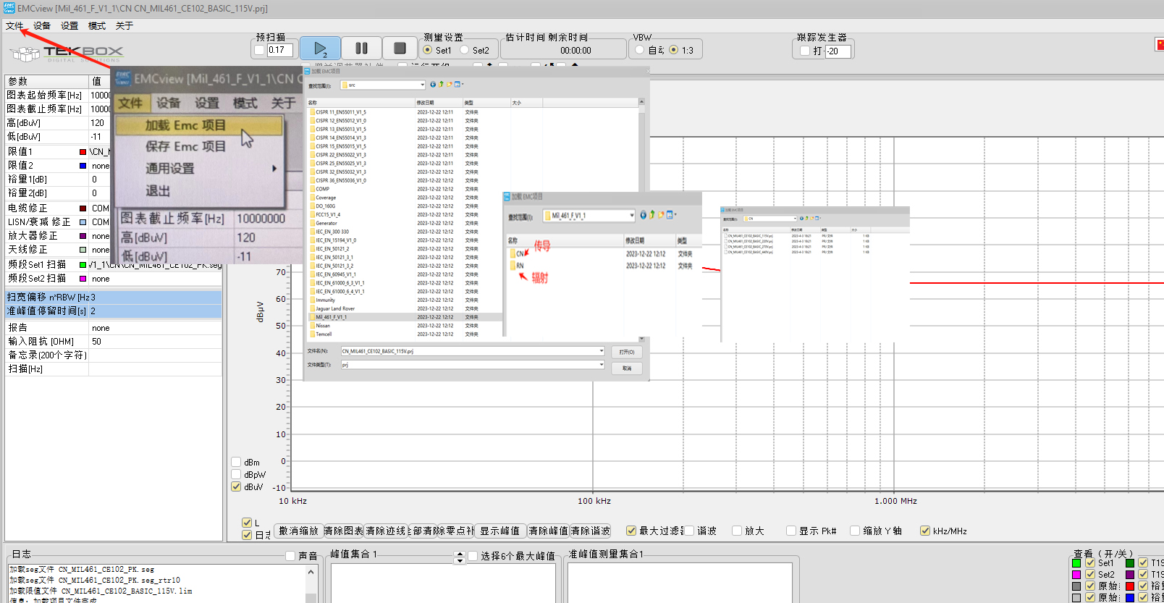Select the 扫宽偏移 n*RBW parameter row
Image resolution: width=1164 pixels, height=603 pixels.
tap(114, 298)
